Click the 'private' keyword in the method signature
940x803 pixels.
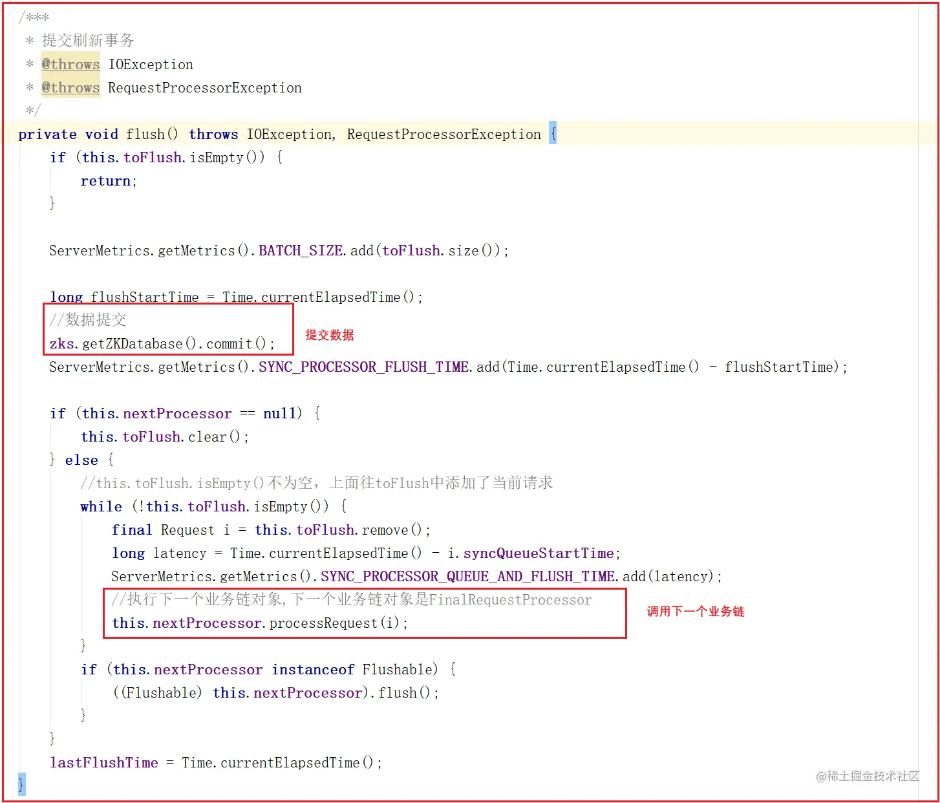47,134
